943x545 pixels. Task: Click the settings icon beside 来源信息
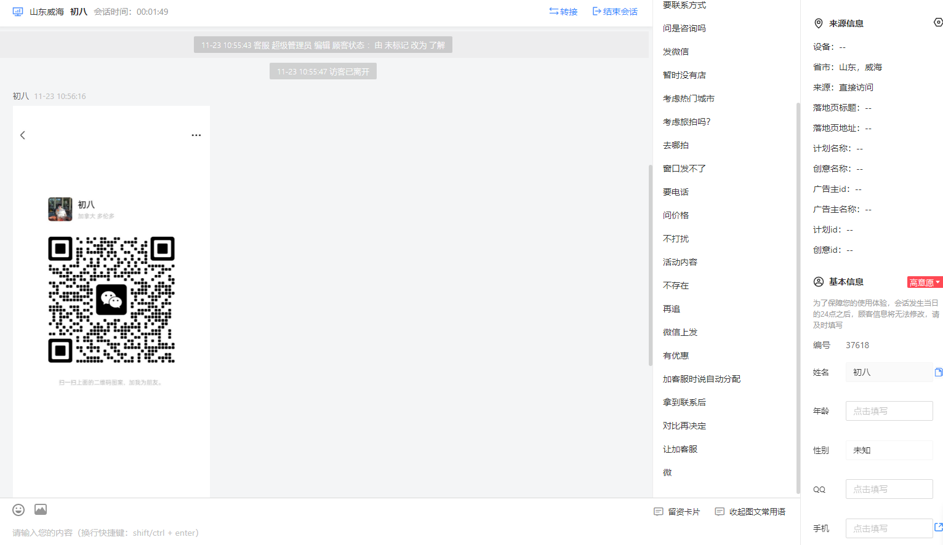[x=938, y=22]
